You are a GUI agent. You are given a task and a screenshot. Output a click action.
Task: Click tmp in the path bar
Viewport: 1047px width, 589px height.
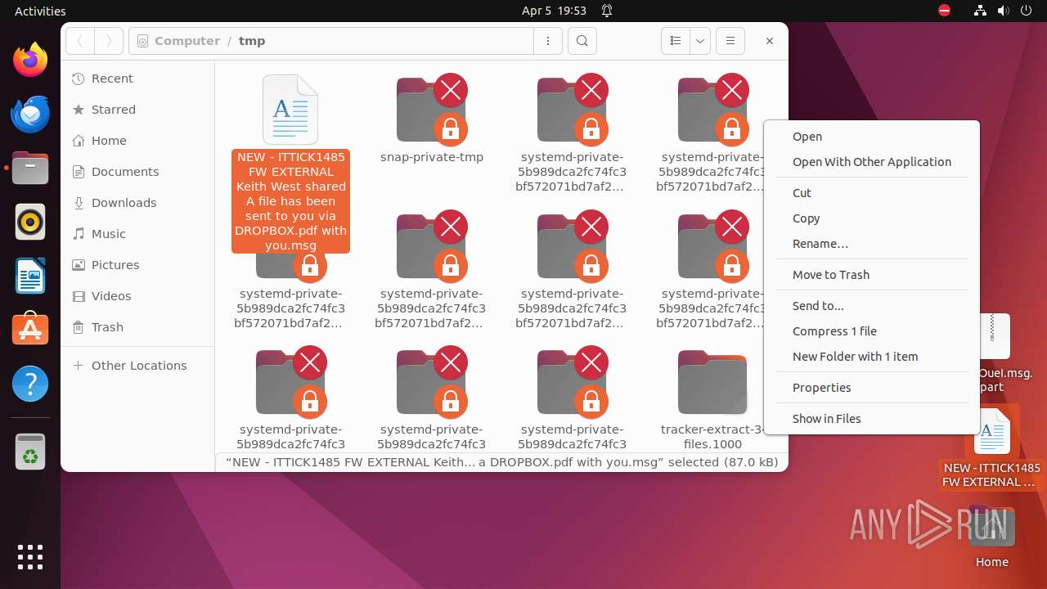252,41
